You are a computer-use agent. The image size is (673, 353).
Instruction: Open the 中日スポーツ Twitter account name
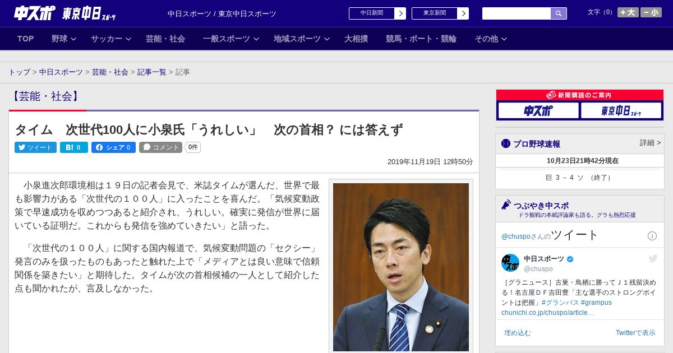544,259
